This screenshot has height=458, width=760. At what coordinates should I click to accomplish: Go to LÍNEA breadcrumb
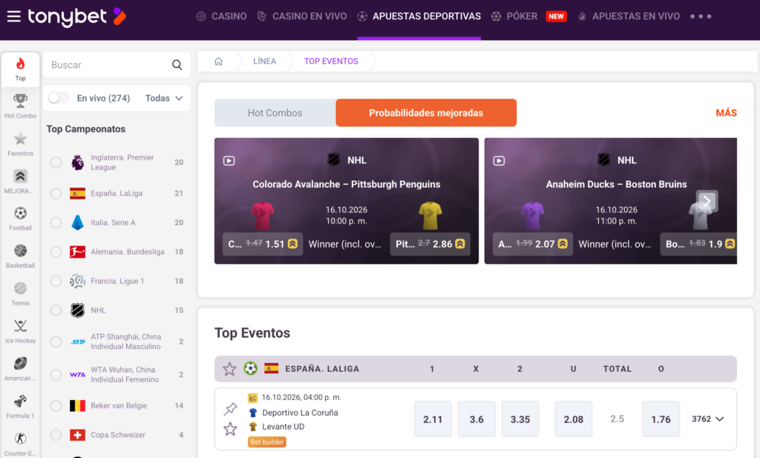pyautogui.click(x=264, y=61)
